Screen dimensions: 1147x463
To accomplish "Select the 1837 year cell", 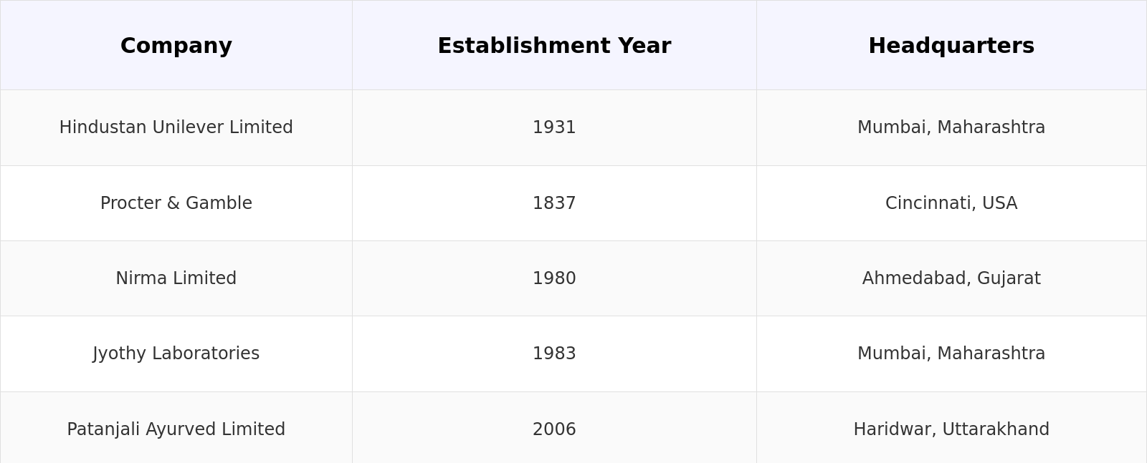I will pos(554,203).
